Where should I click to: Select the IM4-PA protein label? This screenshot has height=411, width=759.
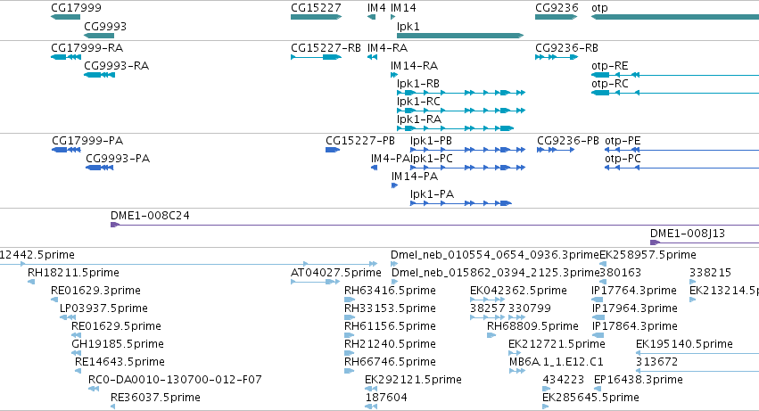pyautogui.click(x=390, y=159)
